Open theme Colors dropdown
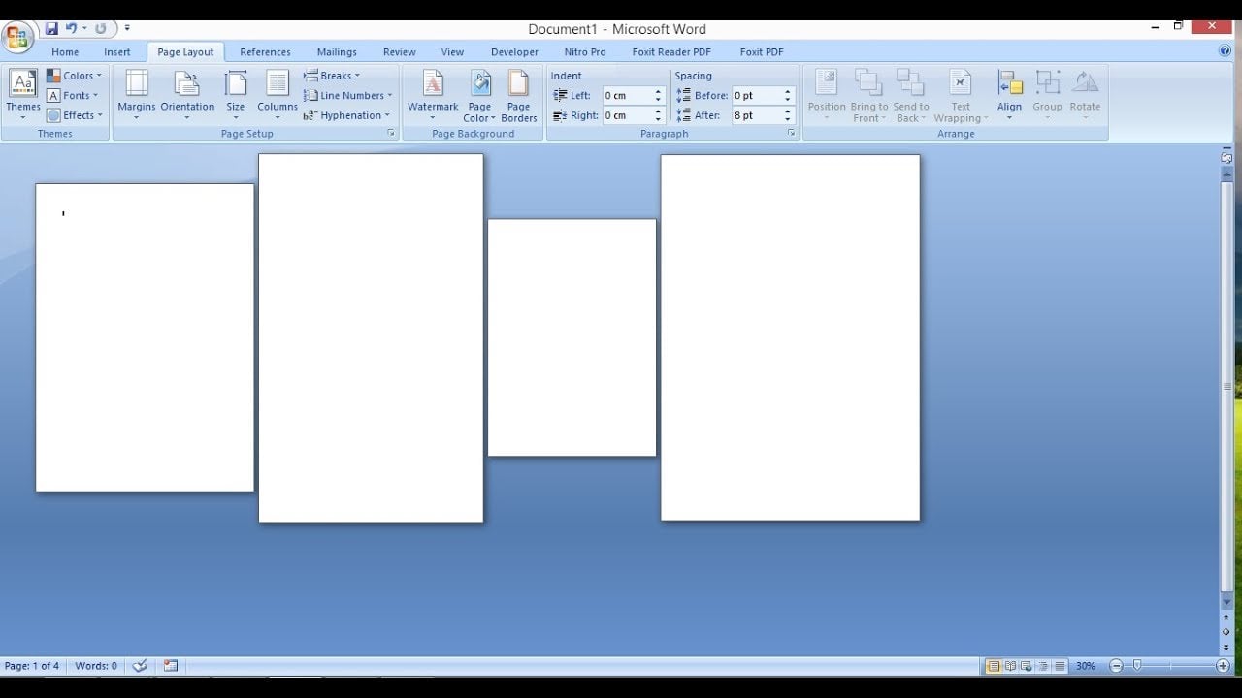The width and height of the screenshot is (1242, 698). point(74,76)
